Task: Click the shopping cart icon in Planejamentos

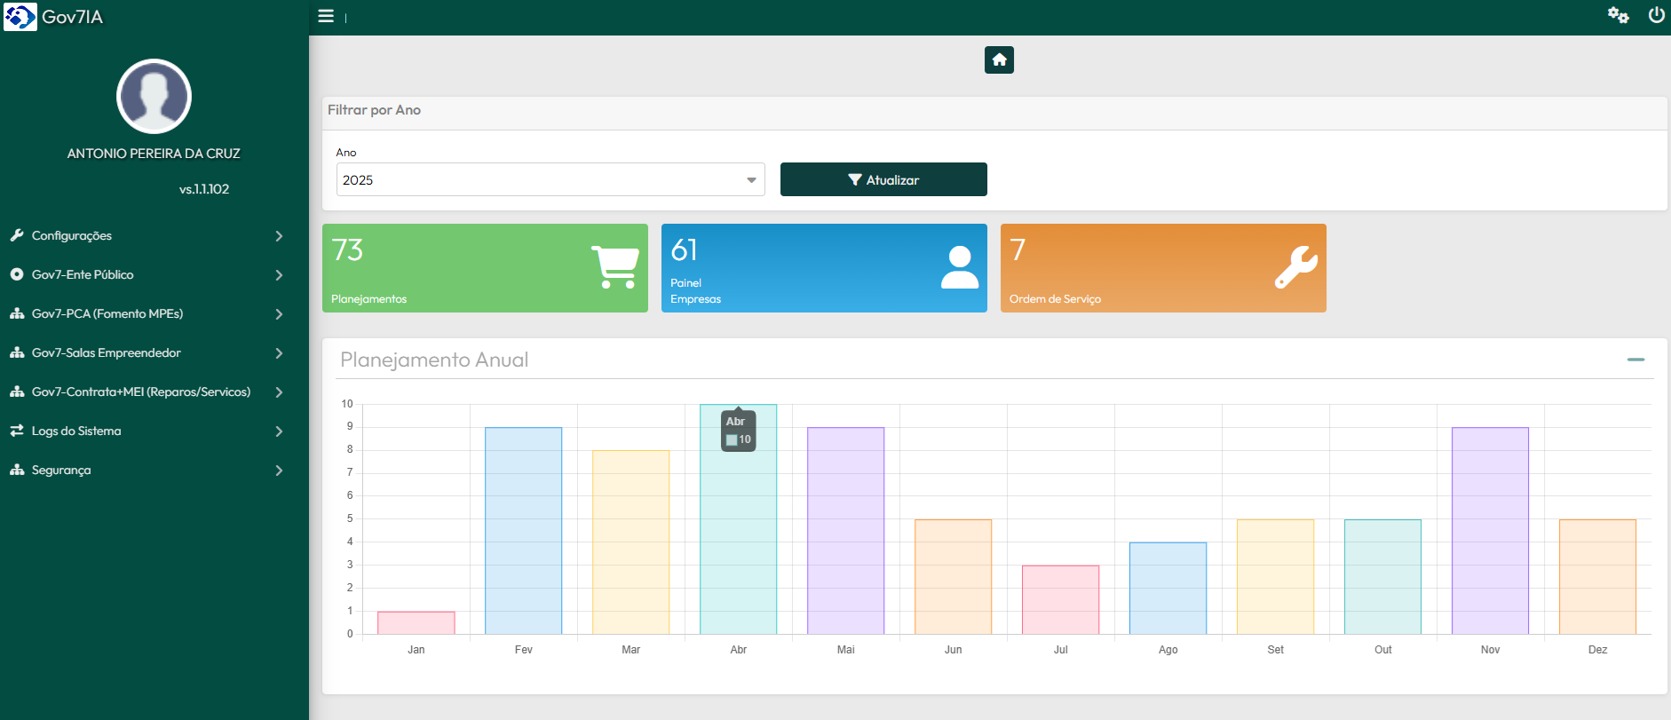Action: [614, 266]
